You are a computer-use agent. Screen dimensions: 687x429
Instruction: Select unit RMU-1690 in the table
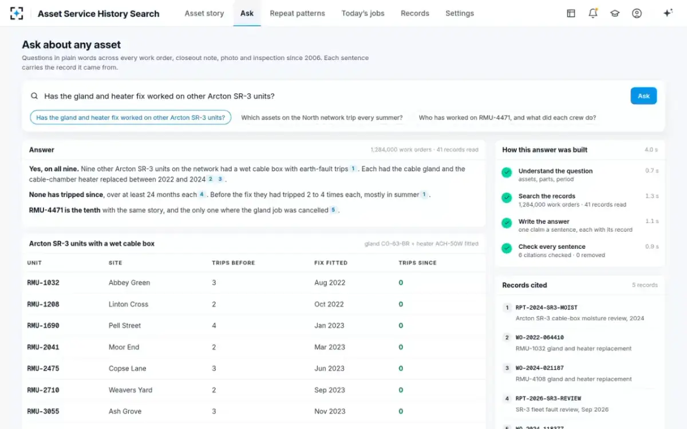point(43,325)
